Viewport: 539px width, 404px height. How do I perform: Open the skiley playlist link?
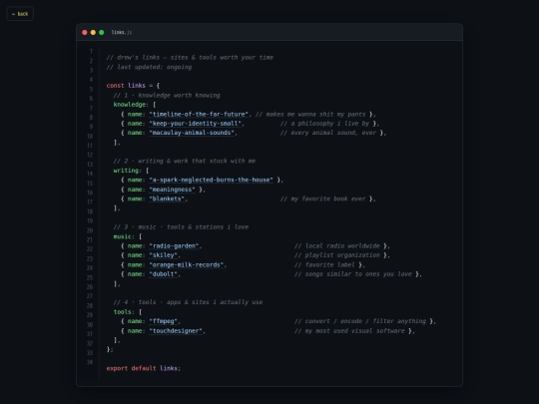(164, 255)
